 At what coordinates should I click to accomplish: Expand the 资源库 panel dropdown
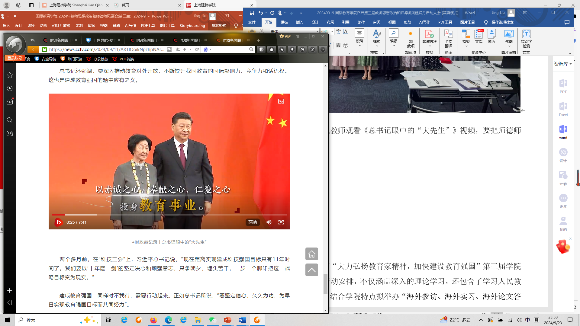coord(570,64)
